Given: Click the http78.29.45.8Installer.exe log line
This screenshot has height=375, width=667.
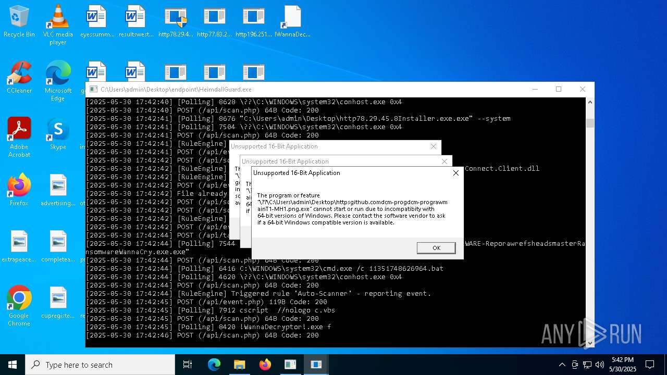Looking at the screenshot, I should pos(298,119).
